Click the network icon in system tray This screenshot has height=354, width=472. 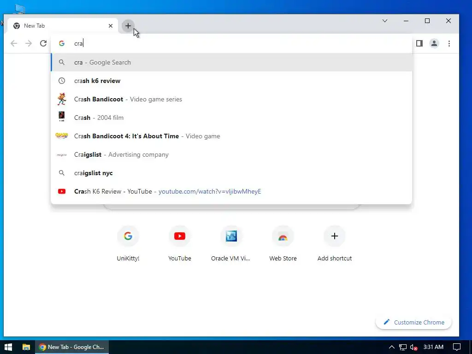403,348
